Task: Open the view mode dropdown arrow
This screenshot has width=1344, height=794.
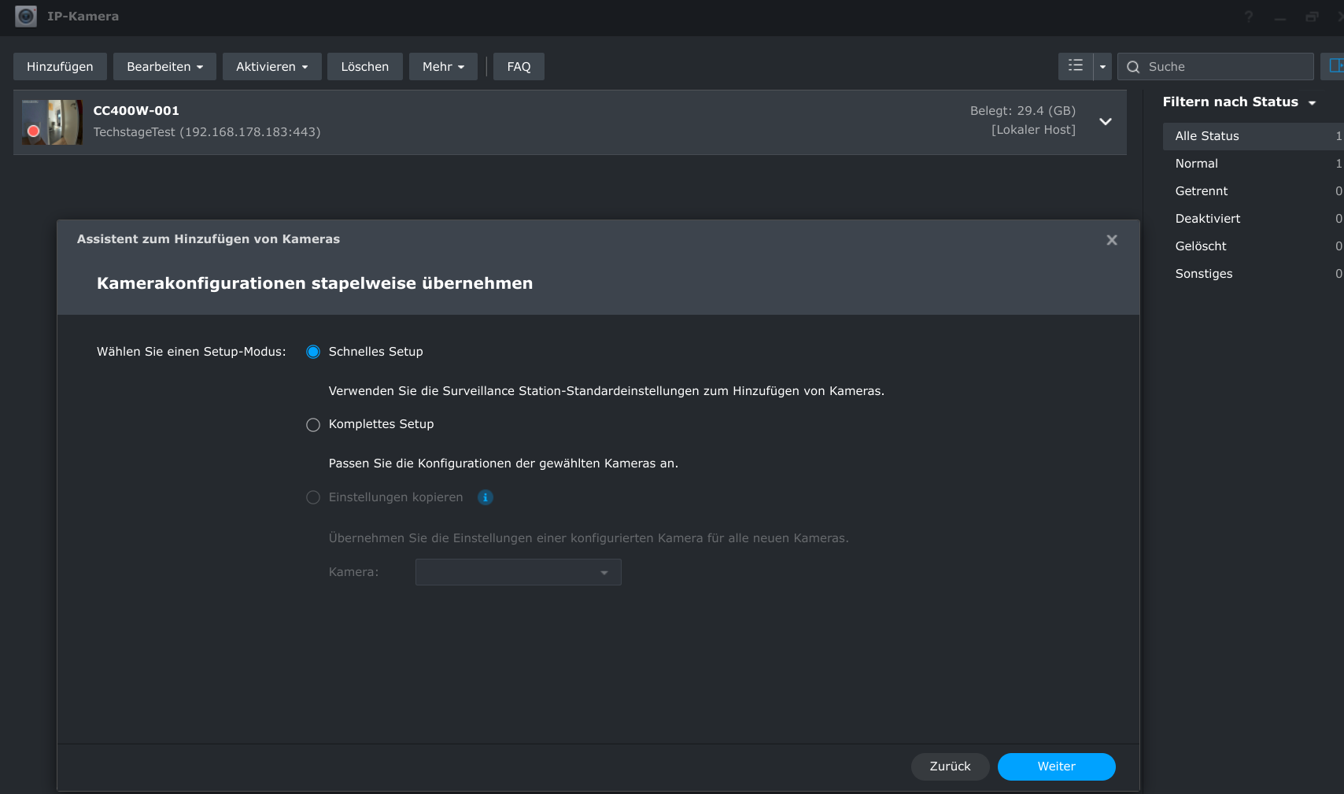Action: coord(1102,67)
